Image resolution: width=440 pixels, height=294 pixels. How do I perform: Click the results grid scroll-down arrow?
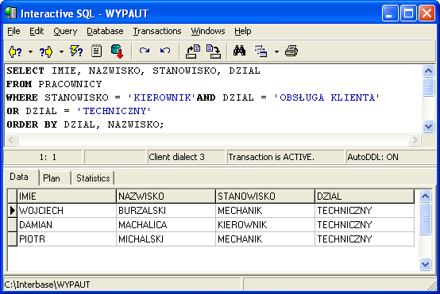[x=426, y=264]
